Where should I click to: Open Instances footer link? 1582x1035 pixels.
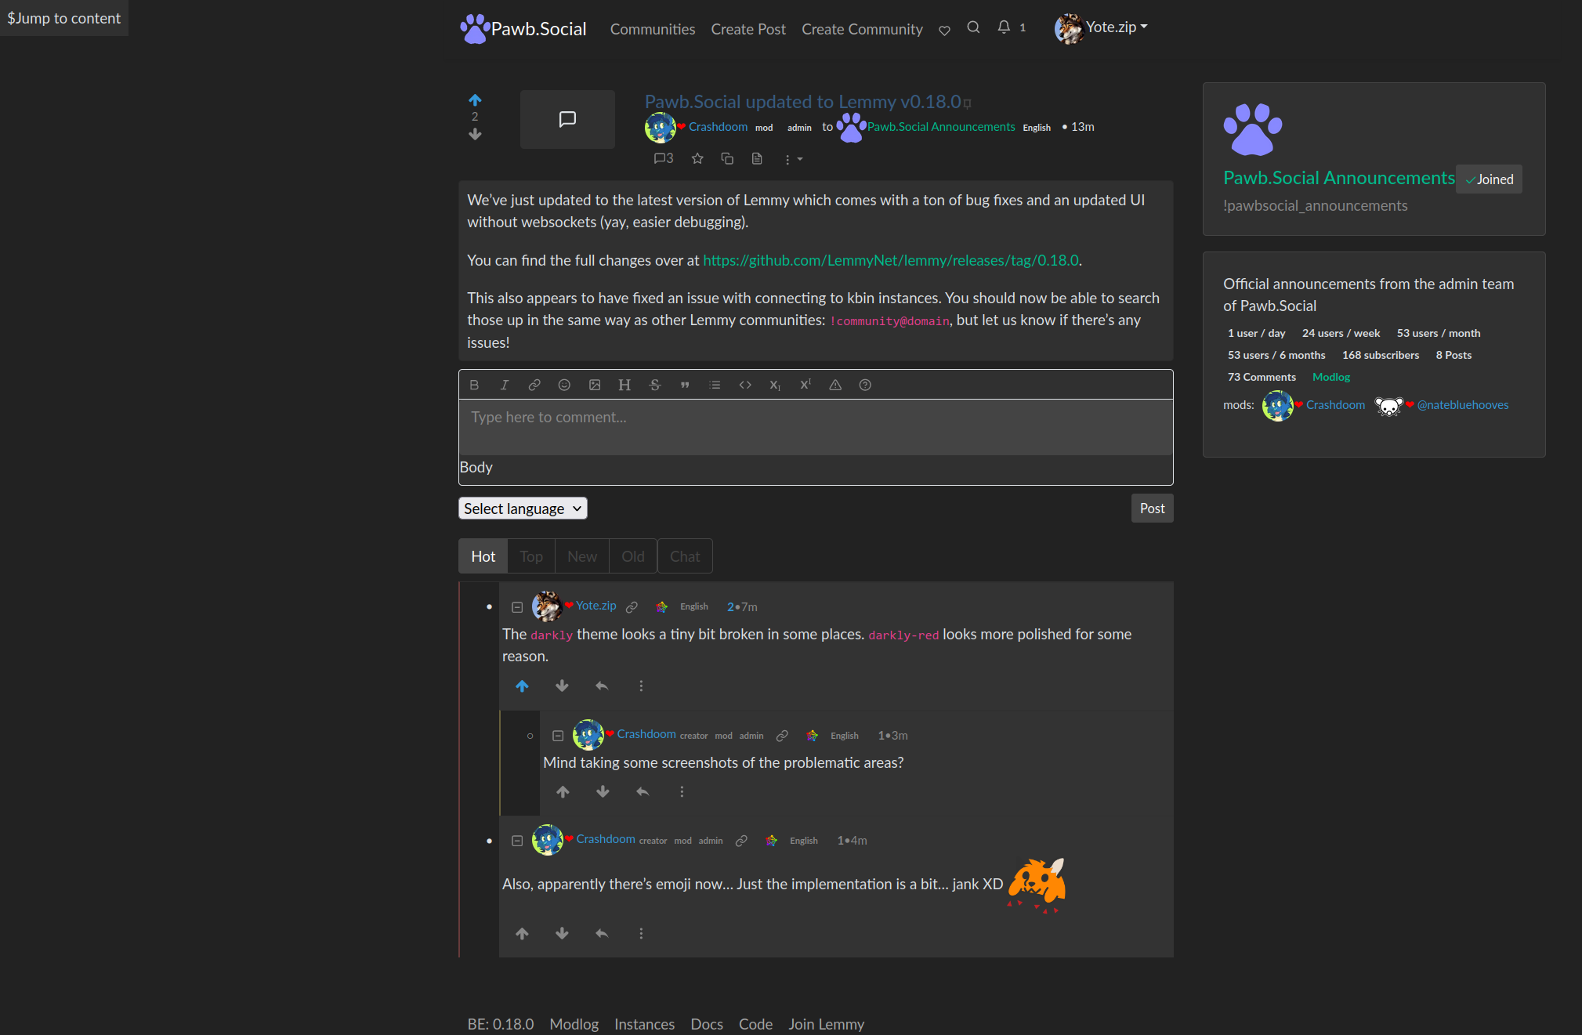(644, 1024)
